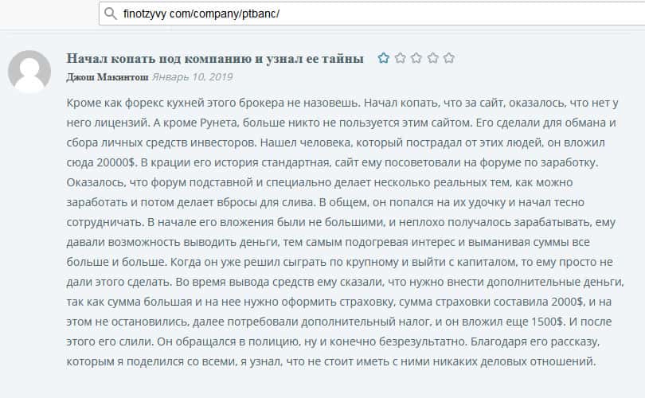Click the first filled rating star

383,58
